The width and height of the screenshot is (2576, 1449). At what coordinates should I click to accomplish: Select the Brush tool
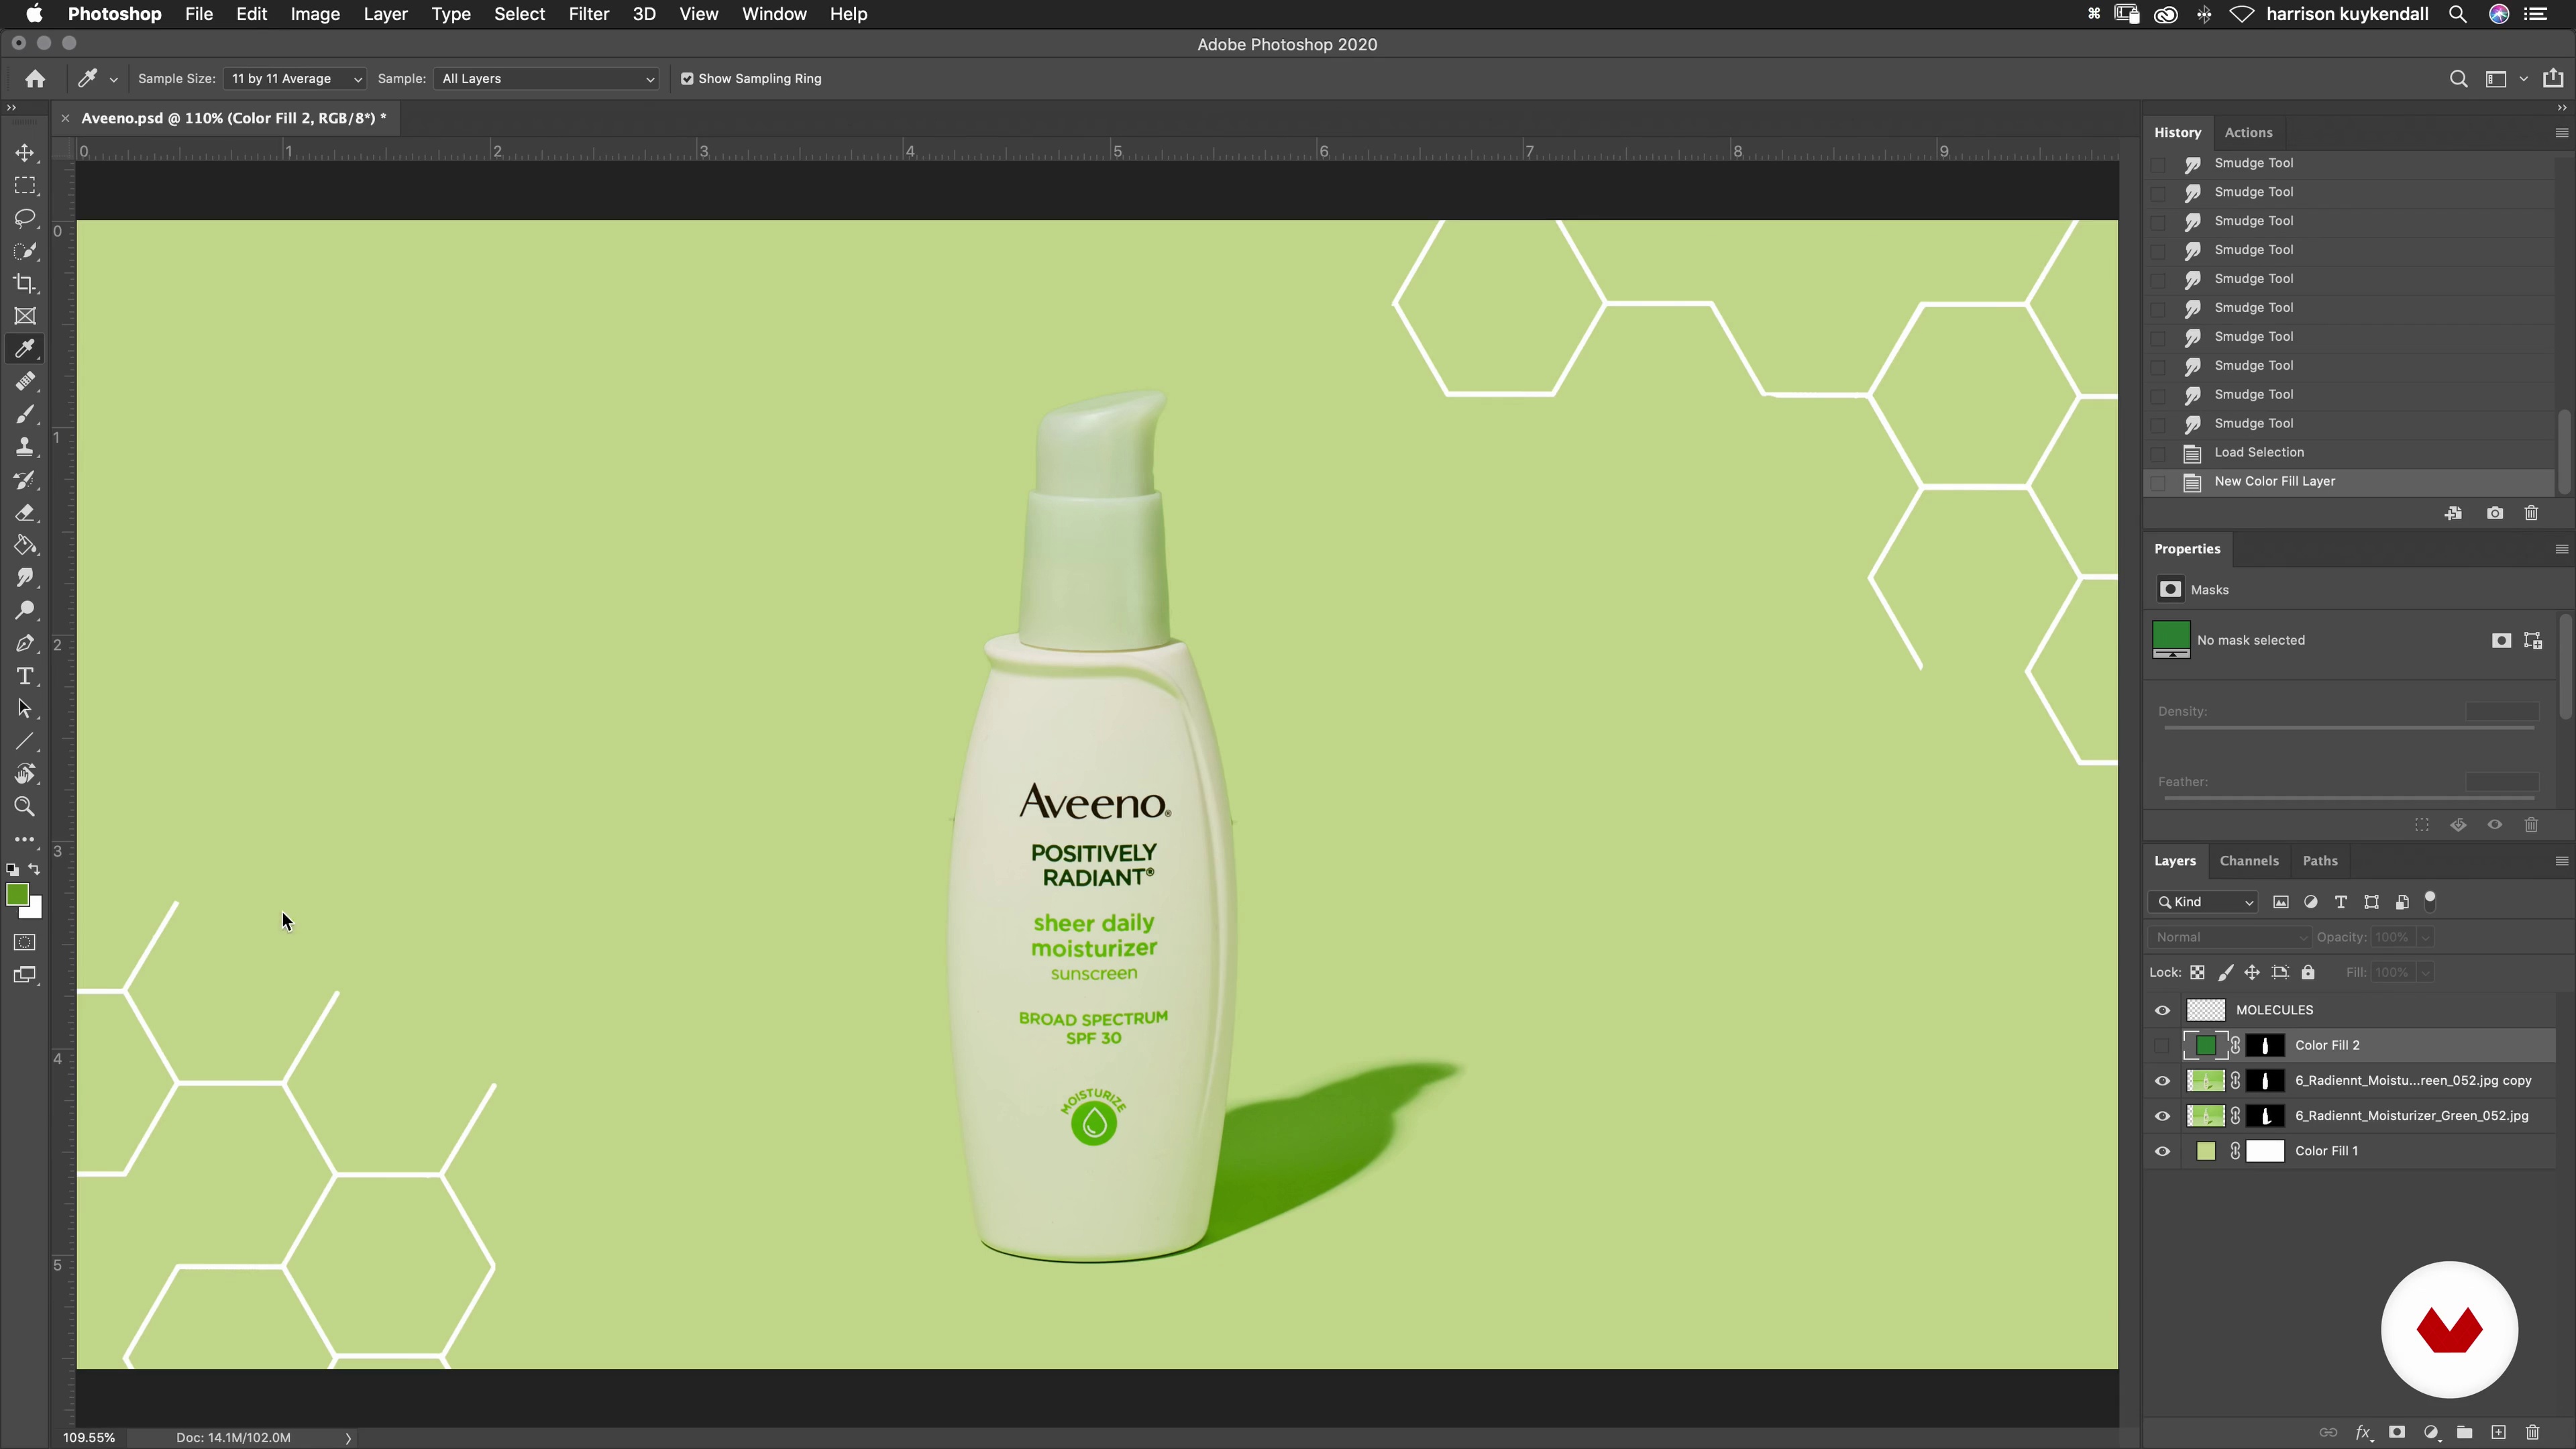pyautogui.click(x=25, y=415)
